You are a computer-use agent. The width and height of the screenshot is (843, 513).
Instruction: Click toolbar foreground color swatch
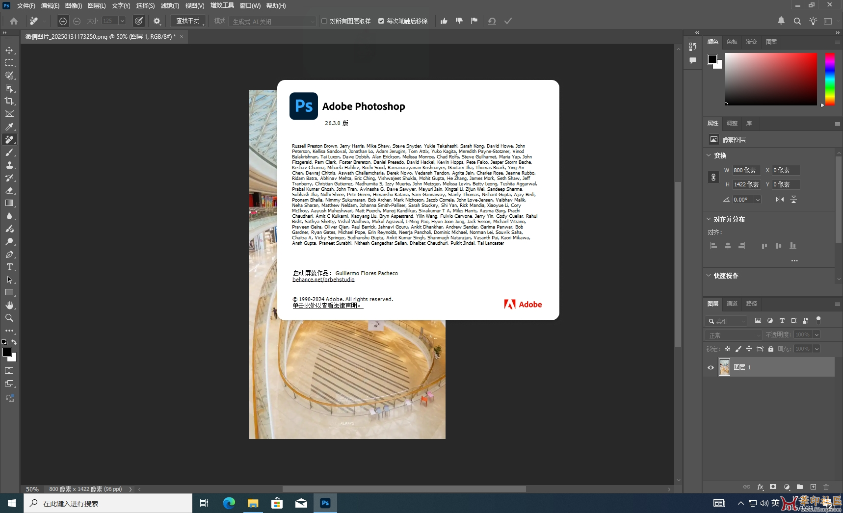7,352
